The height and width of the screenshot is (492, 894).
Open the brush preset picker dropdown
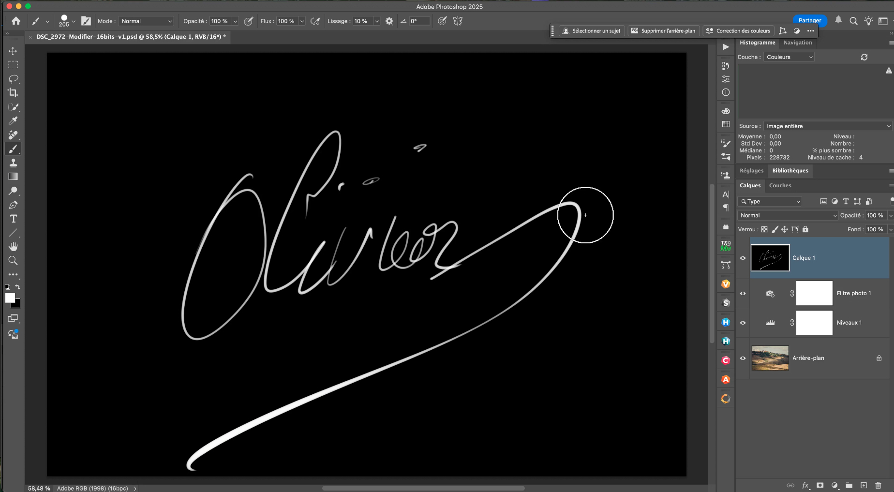pos(74,21)
